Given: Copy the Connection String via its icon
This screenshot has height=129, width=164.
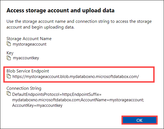Looking at the screenshot, I should coord(9,93).
